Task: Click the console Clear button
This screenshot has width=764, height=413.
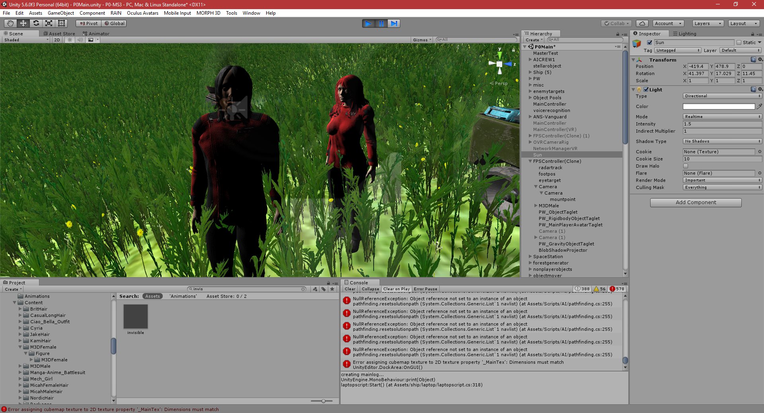Action: click(350, 289)
